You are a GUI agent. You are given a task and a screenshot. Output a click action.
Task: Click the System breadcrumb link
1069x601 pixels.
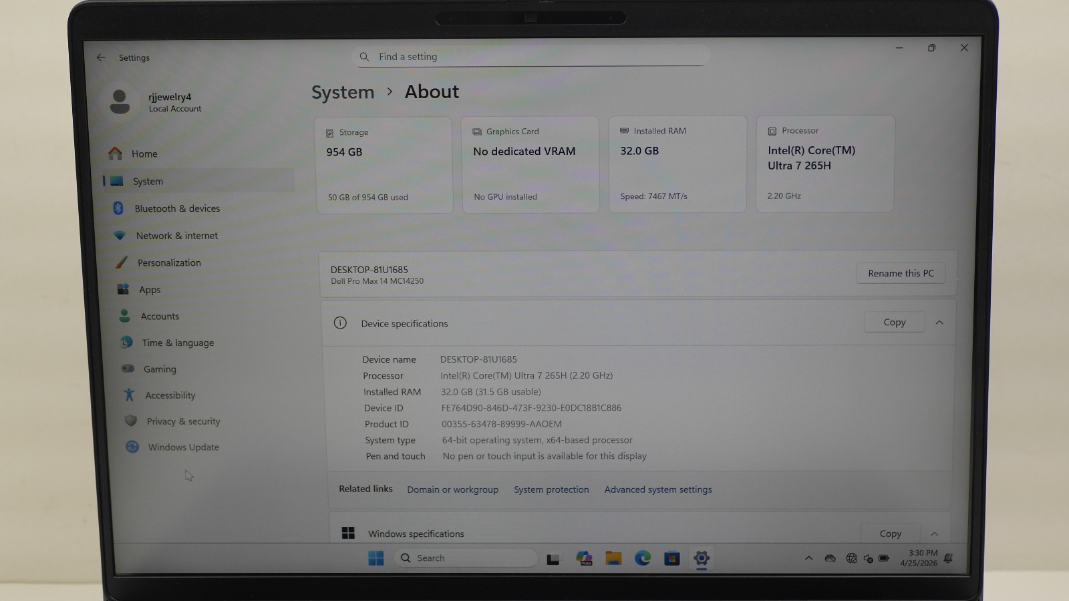pos(343,92)
